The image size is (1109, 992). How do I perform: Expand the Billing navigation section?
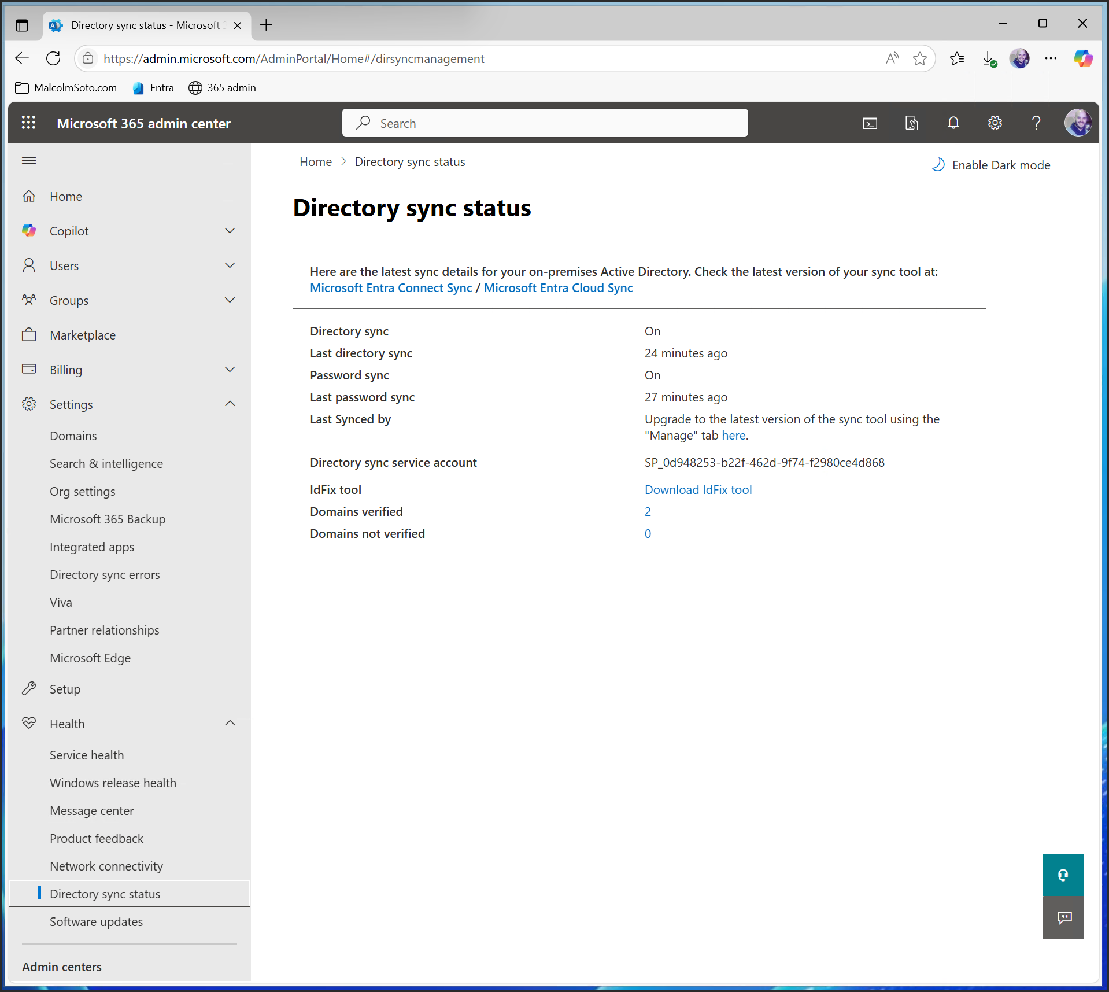click(x=230, y=370)
